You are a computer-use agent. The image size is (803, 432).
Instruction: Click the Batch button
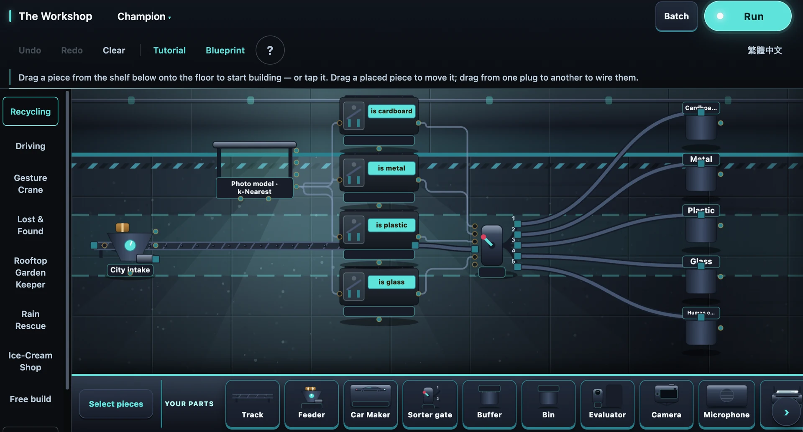tap(676, 16)
